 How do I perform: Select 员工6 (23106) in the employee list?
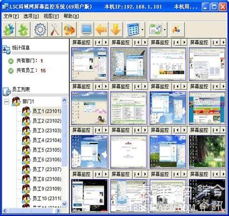(47, 159)
